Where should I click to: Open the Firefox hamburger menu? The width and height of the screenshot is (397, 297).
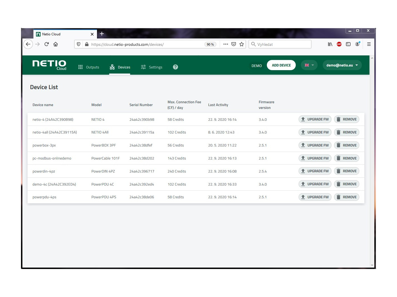tap(369, 44)
